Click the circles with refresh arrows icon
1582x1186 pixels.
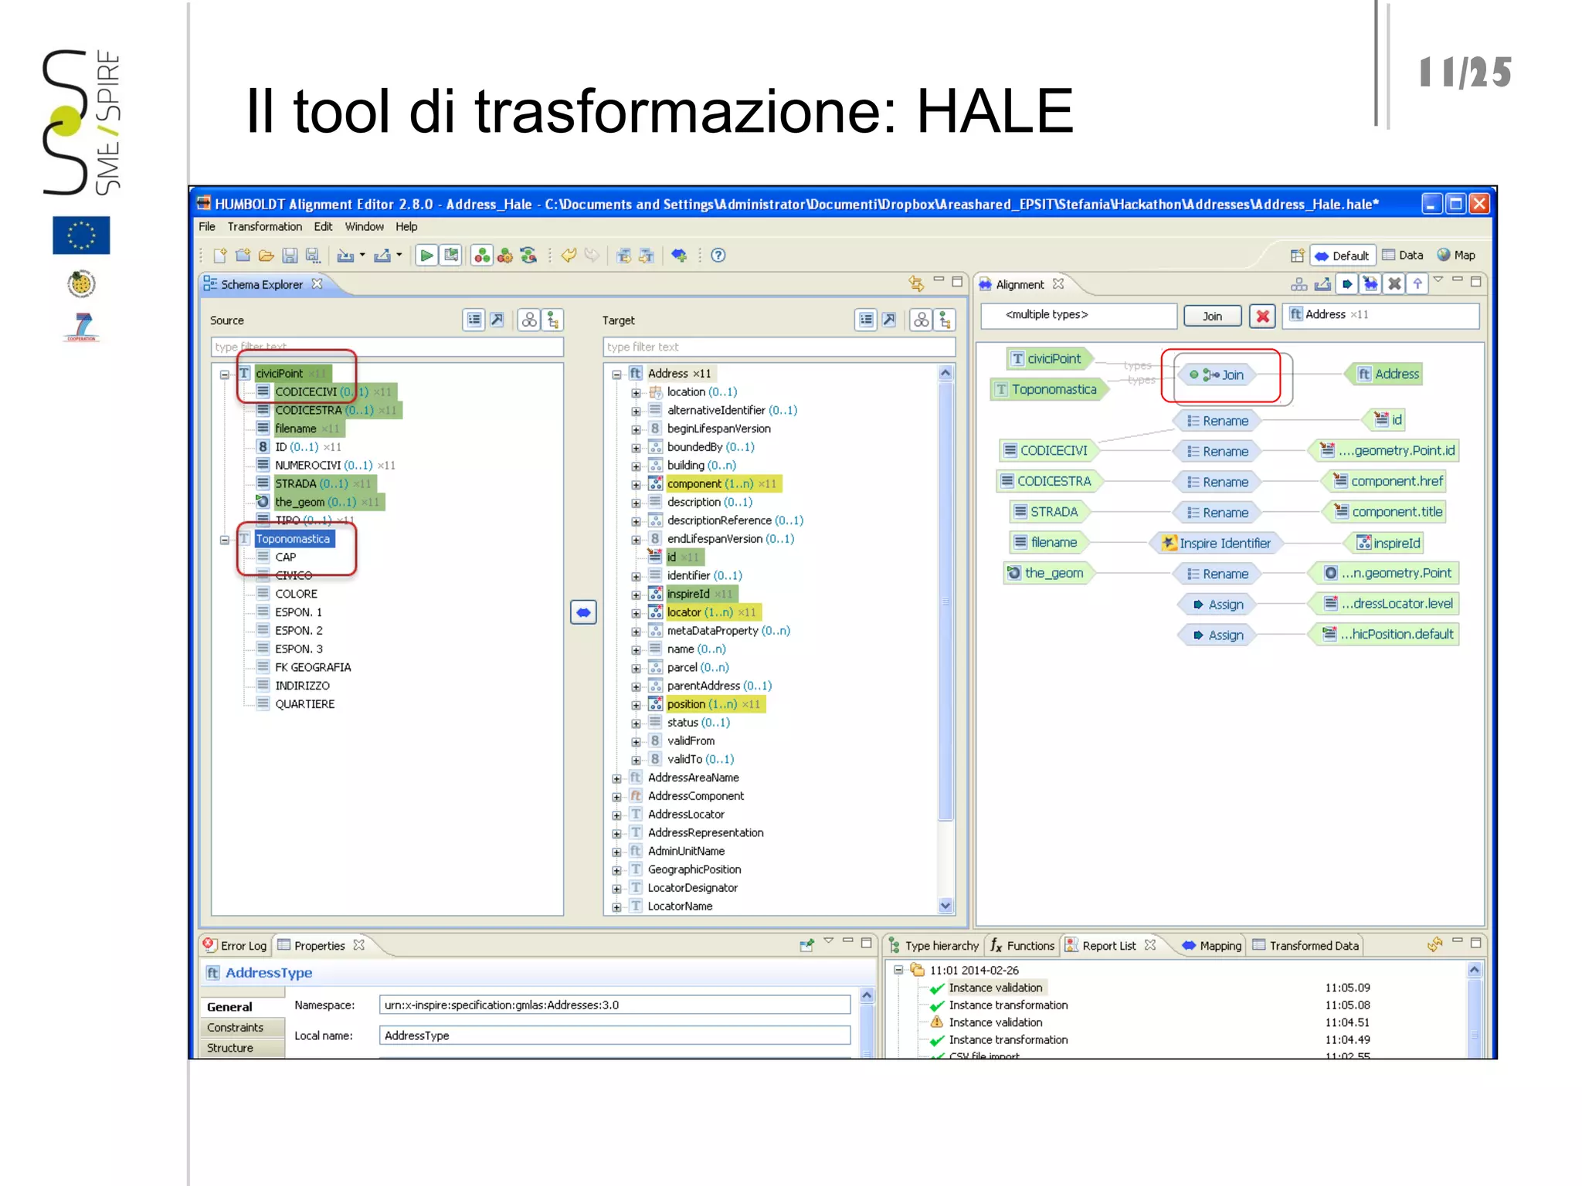(528, 256)
